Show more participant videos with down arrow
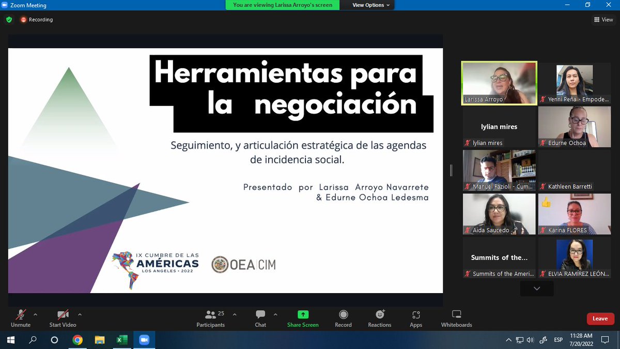The width and height of the screenshot is (620, 349). tap(537, 289)
